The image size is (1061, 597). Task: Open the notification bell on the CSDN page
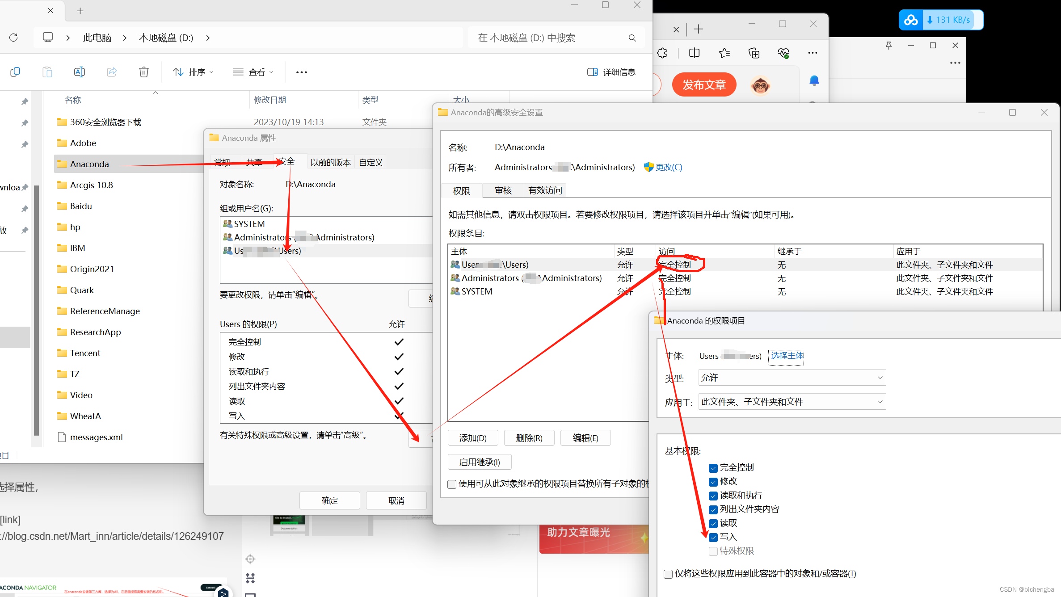[813, 80]
